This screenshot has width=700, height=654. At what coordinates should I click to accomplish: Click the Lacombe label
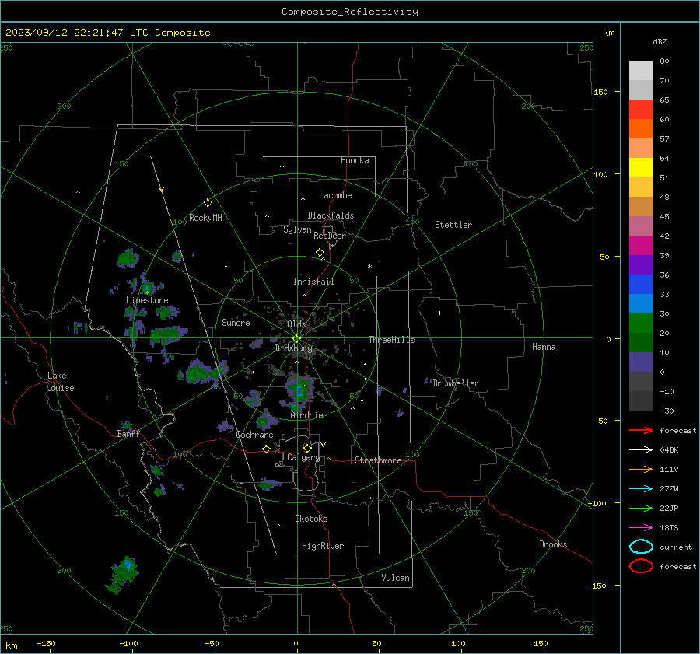(335, 195)
